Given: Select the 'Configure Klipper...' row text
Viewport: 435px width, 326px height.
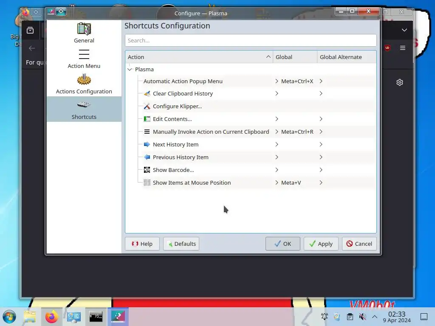Looking at the screenshot, I should (177, 106).
